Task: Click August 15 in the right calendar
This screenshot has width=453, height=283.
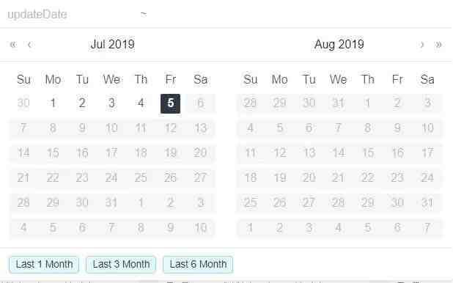Action: pyautogui.click(x=368, y=153)
